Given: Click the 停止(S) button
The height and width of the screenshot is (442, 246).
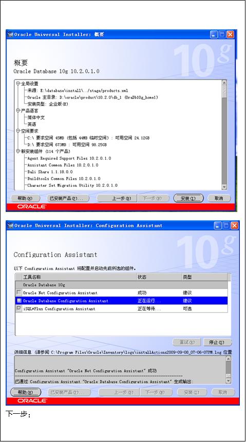Looking at the screenshot, I should pyautogui.click(x=217, y=342).
